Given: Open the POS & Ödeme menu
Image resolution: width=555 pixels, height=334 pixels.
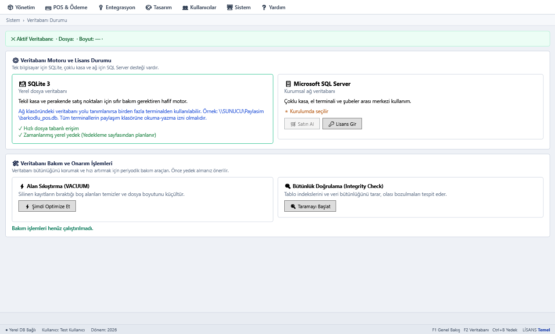Looking at the screenshot, I should tap(66, 7).
